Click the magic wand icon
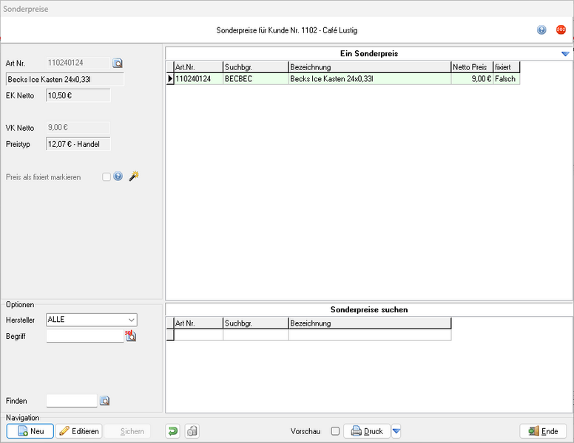Viewport: 574px width, 443px height. 134,176
